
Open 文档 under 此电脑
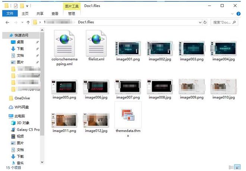[x=20, y=150]
